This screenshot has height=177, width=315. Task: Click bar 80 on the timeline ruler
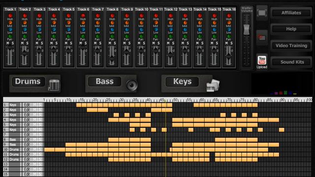(x=255, y=100)
